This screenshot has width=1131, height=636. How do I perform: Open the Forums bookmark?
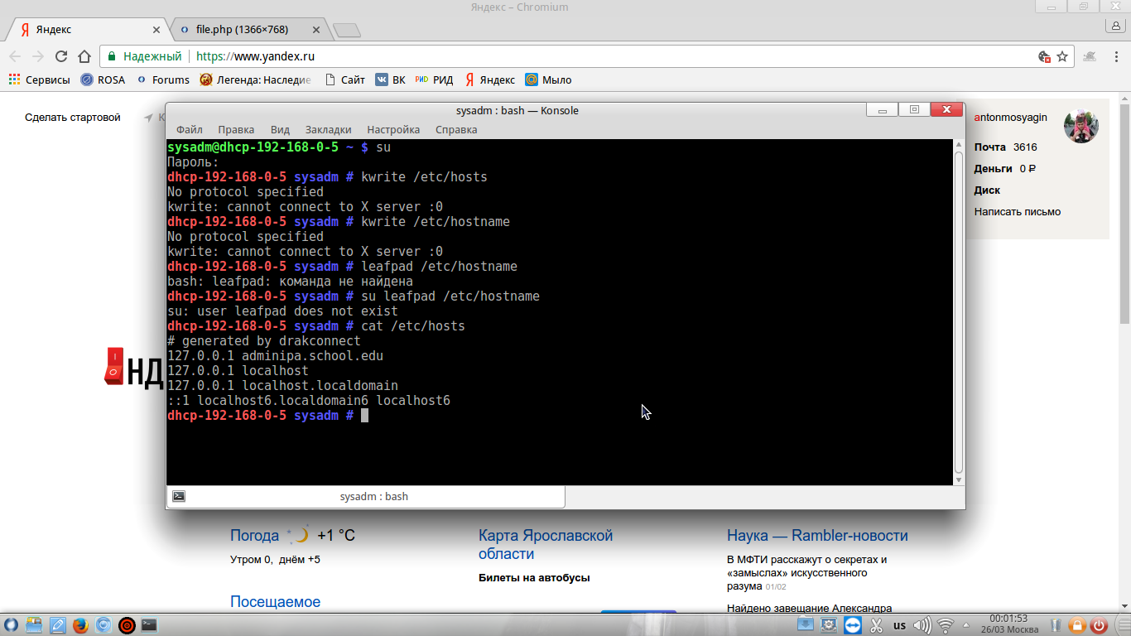(163, 80)
